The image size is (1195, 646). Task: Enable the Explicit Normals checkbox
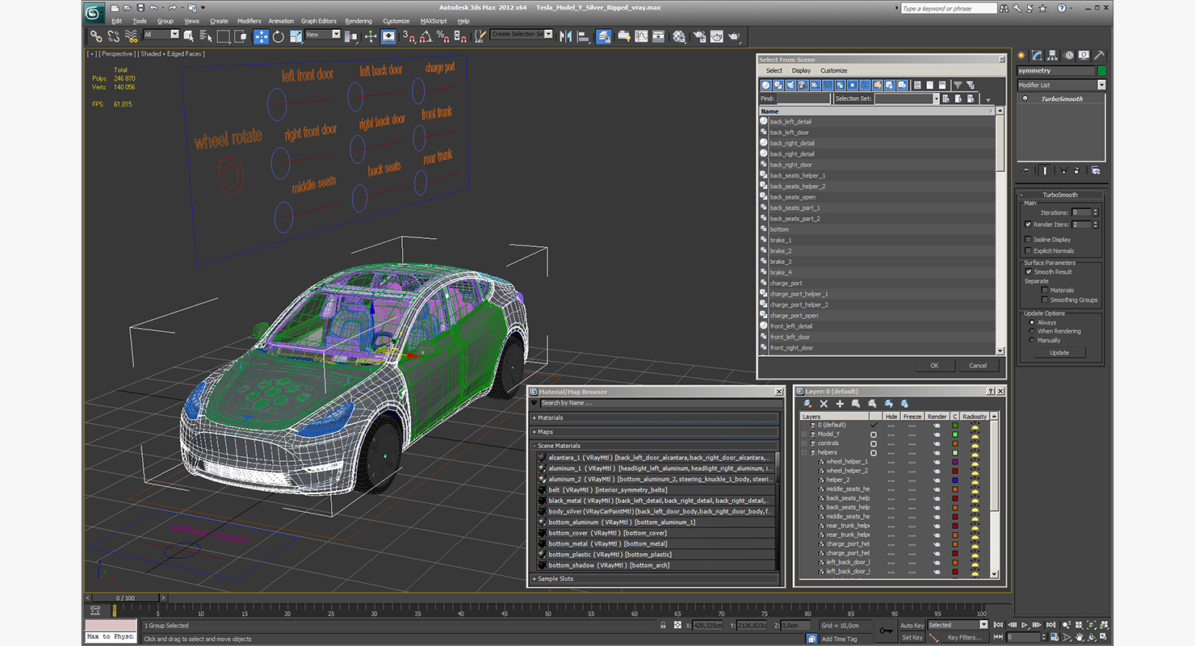pyautogui.click(x=1028, y=250)
